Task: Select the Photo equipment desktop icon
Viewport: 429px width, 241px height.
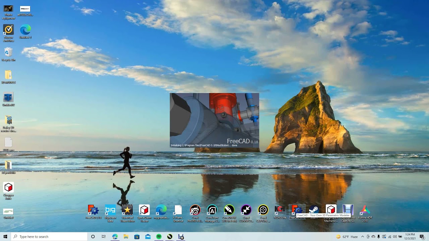Action: pyautogui.click(x=8, y=12)
